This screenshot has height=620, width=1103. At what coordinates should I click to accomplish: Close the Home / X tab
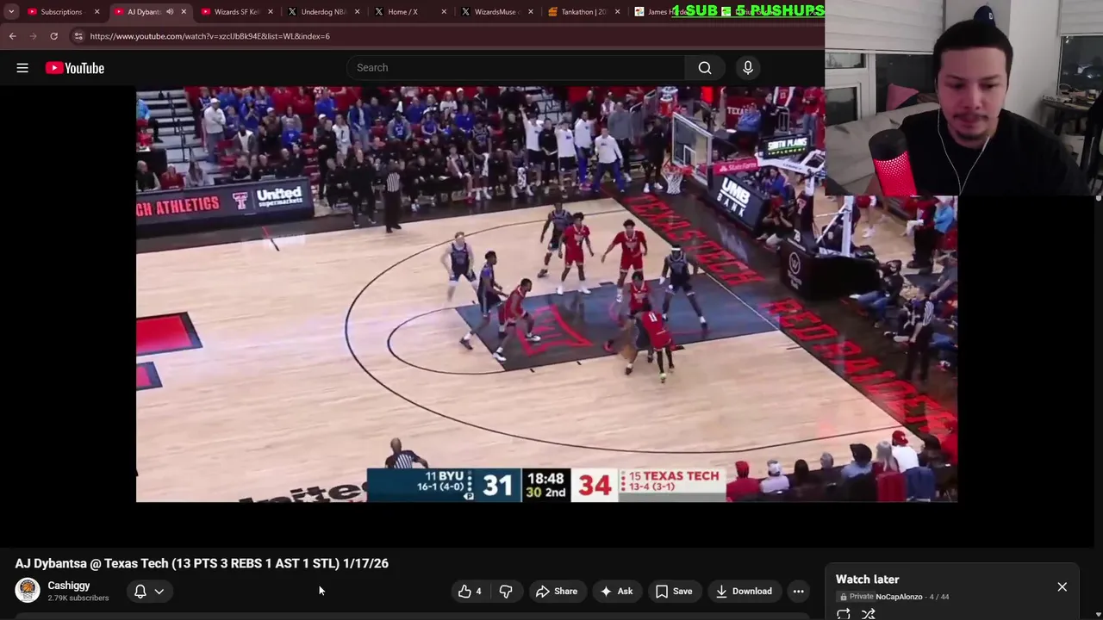[x=444, y=12]
